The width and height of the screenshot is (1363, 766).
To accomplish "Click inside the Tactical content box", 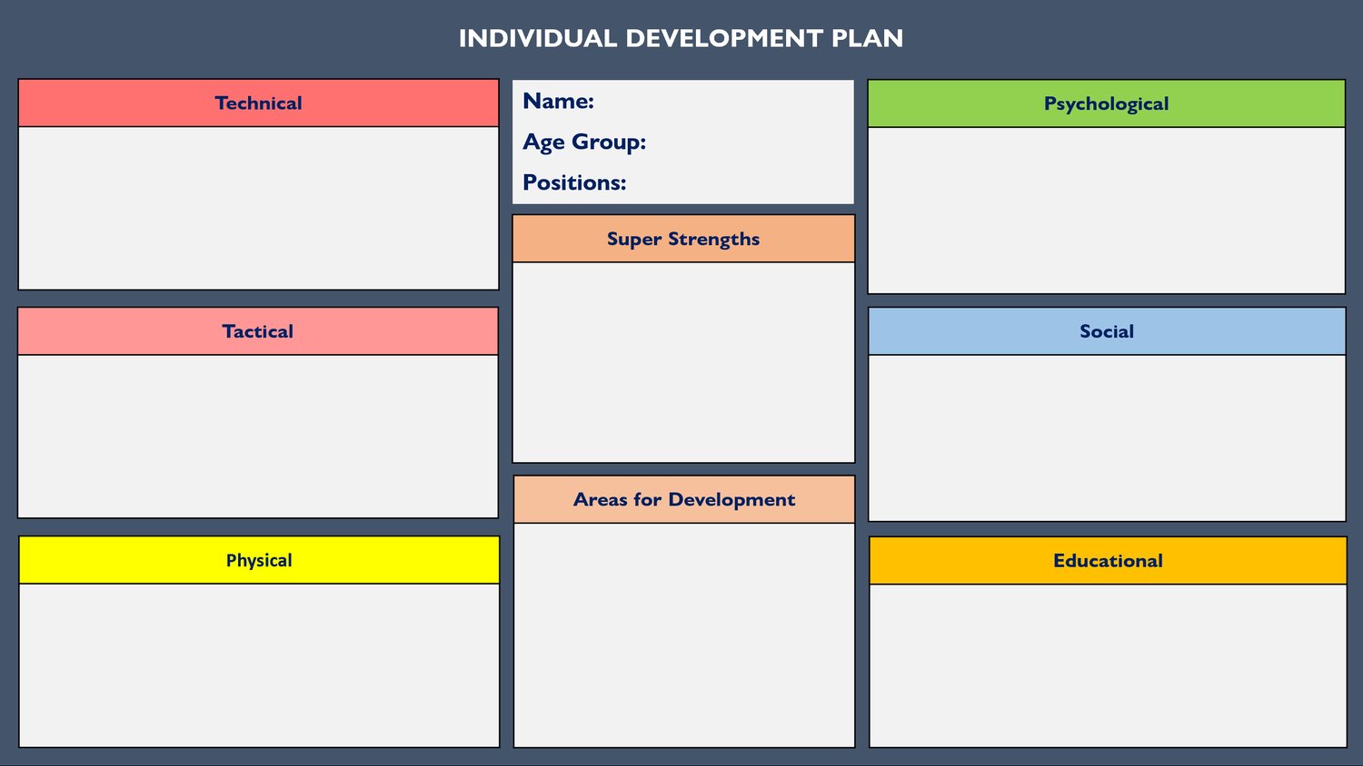I will tap(258, 436).
